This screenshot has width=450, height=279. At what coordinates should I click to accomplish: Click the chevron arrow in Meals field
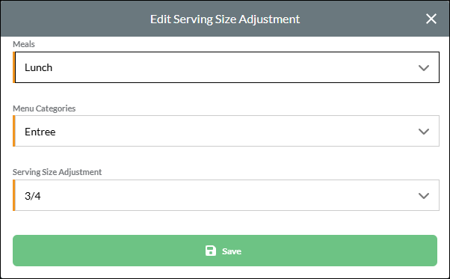pyautogui.click(x=424, y=68)
